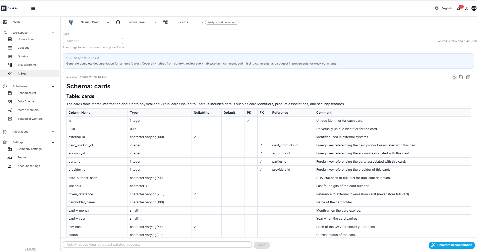The image size is (477, 251).
Task: Open the hamburger navigation menu
Action: click(33, 8)
